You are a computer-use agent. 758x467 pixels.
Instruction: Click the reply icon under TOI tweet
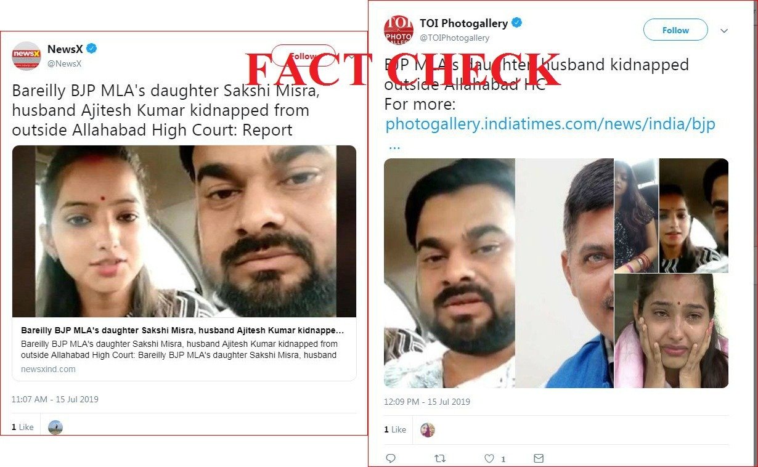(x=390, y=458)
